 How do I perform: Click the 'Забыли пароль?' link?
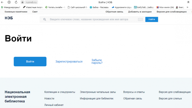pyautogui.click(x=97, y=62)
